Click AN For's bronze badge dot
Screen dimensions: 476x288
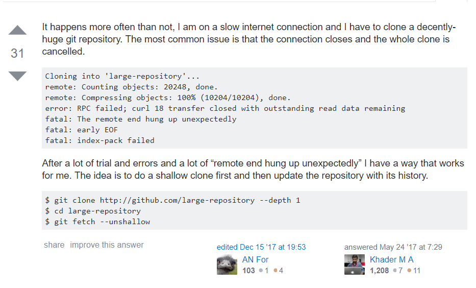tap(275, 271)
